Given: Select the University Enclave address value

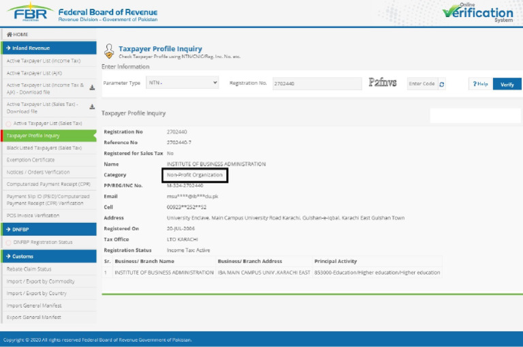Looking at the screenshot, I should [x=285, y=217].
